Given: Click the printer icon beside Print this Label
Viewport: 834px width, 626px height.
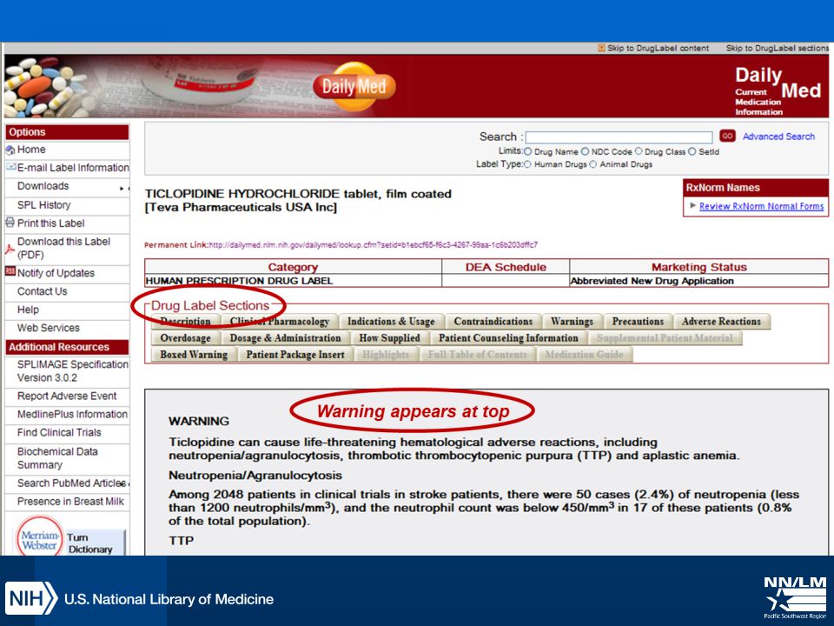Looking at the screenshot, I should point(10,223).
